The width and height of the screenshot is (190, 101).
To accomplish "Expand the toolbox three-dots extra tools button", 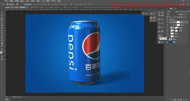I will 2,48.
